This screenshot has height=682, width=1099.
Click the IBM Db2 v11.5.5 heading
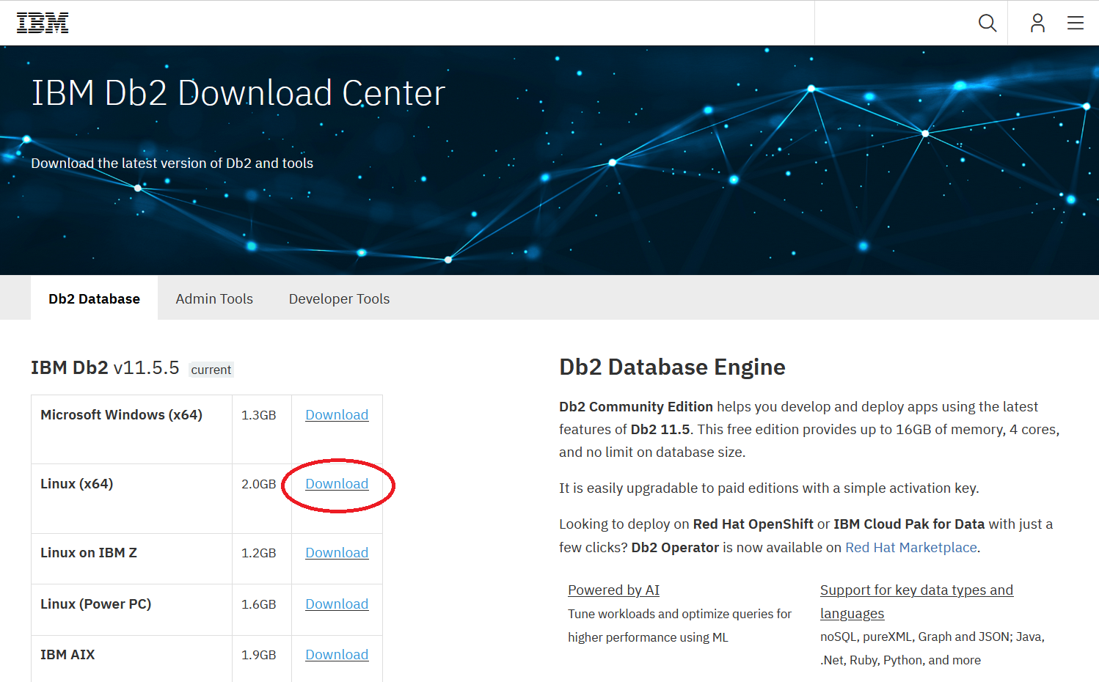pyautogui.click(x=105, y=367)
